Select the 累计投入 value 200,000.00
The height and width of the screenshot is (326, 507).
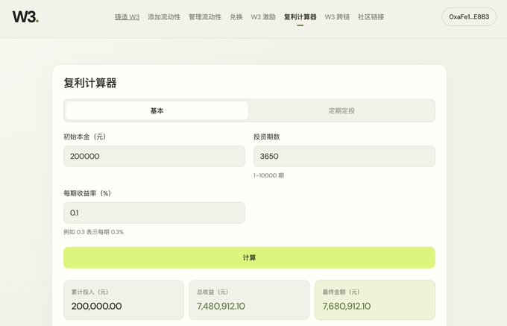coord(96,306)
